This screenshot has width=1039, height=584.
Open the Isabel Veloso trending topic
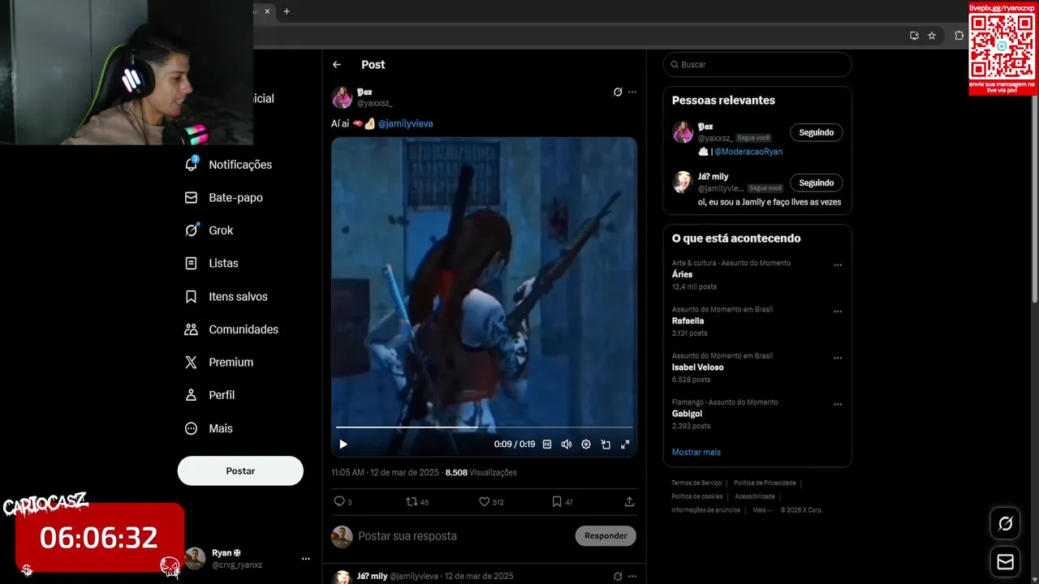(x=698, y=367)
